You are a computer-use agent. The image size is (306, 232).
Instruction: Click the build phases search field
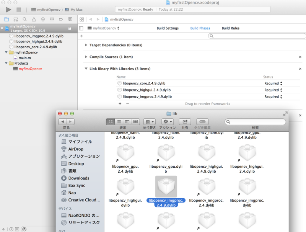click(257, 36)
